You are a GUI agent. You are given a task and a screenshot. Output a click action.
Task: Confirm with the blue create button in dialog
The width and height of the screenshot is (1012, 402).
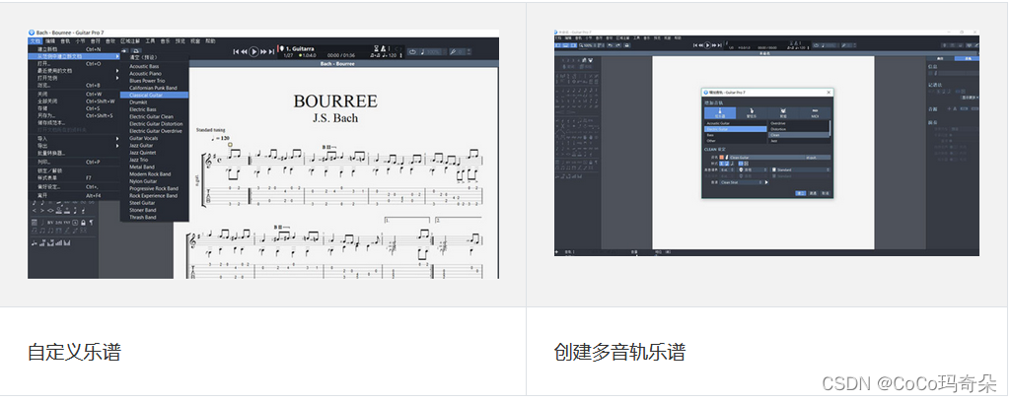click(x=800, y=193)
